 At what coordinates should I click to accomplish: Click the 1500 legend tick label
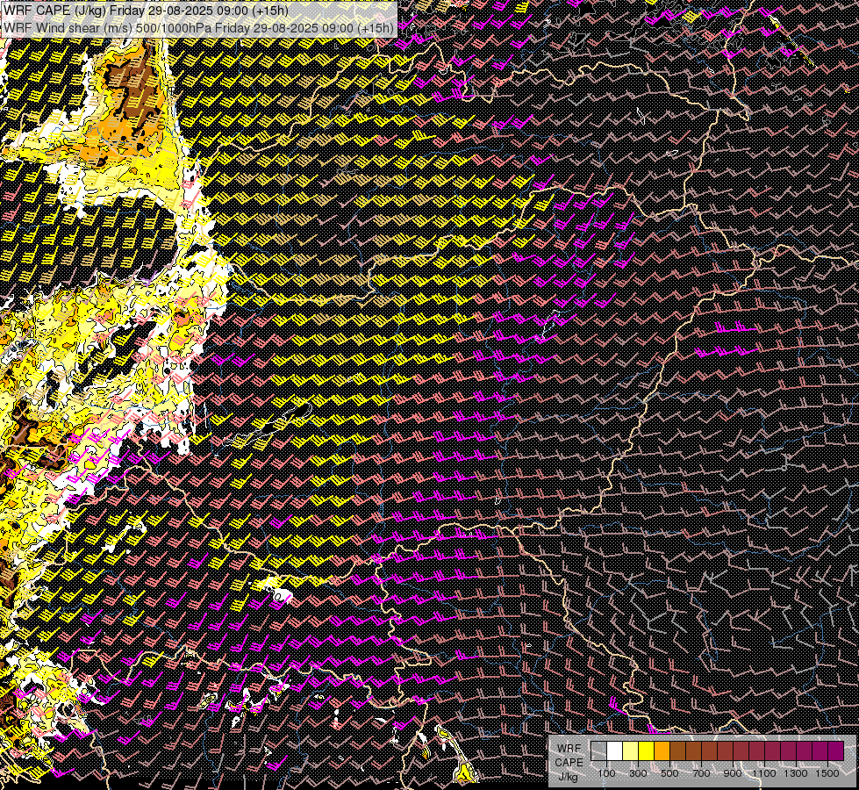click(827, 773)
